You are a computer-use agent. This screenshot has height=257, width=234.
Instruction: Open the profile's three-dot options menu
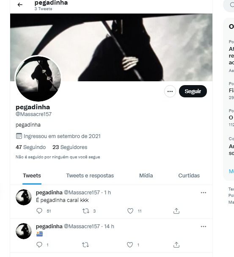[170, 91]
